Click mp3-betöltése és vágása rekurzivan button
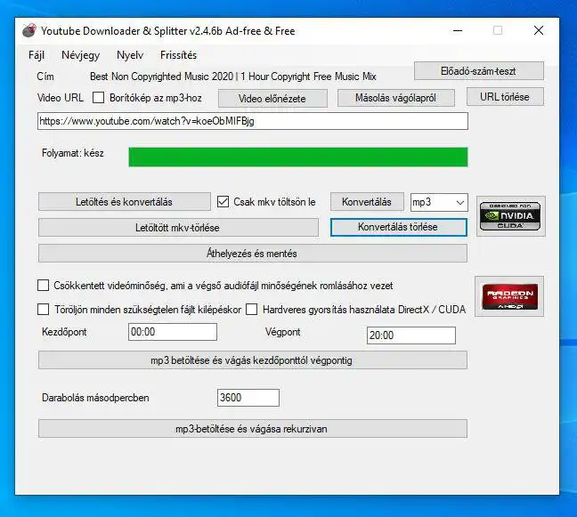The width and height of the screenshot is (577, 517). point(253,429)
